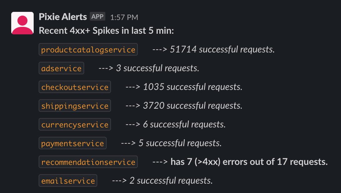Click the emailservice code tag
The image size is (341, 193).
68,181
